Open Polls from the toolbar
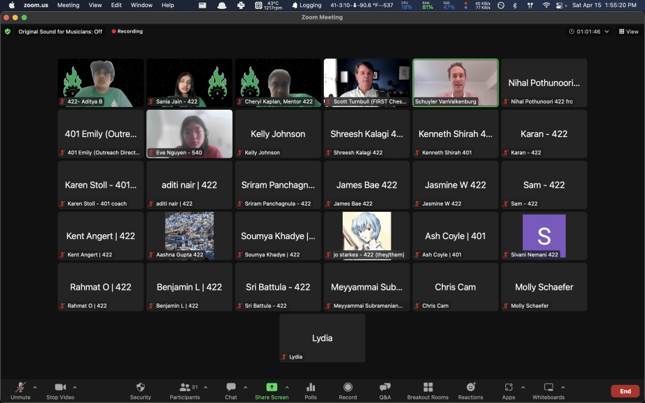Image resolution: width=645 pixels, height=403 pixels. click(311, 388)
